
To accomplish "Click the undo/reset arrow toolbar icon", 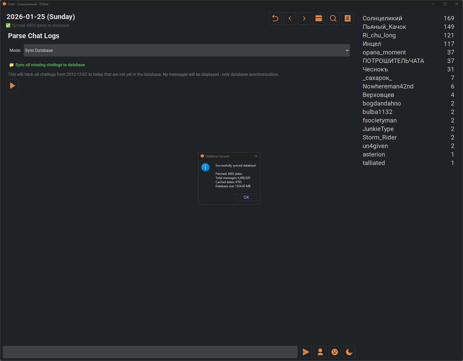I will coord(275,18).
